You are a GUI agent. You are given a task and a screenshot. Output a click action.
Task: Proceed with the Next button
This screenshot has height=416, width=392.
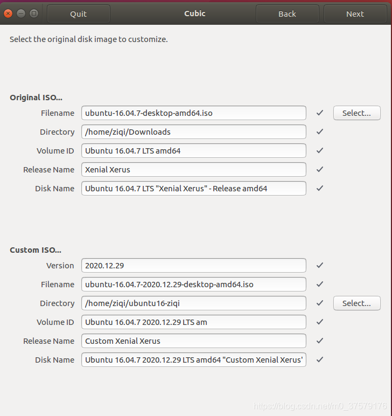click(x=355, y=14)
